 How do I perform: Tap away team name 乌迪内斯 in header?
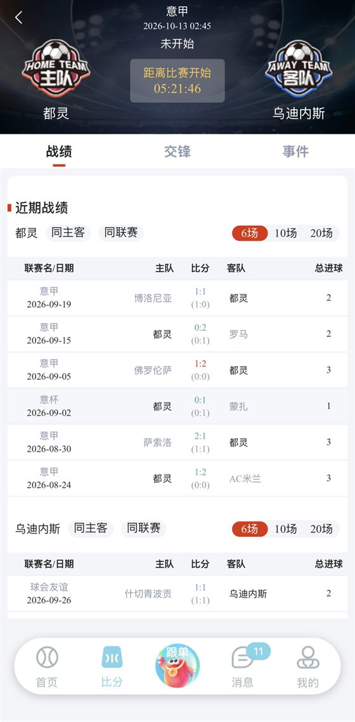click(299, 114)
